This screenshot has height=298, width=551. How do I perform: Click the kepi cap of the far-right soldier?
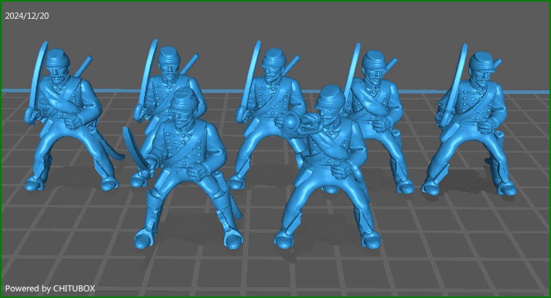click(482, 61)
